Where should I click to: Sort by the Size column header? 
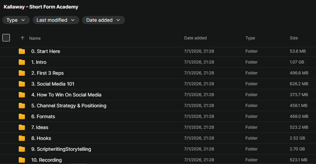(x=294, y=38)
